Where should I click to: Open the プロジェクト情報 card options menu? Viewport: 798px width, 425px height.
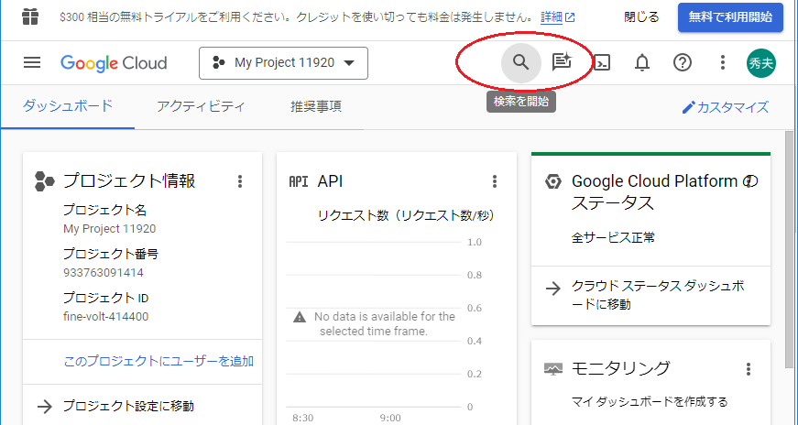click(x=240, y=181)
